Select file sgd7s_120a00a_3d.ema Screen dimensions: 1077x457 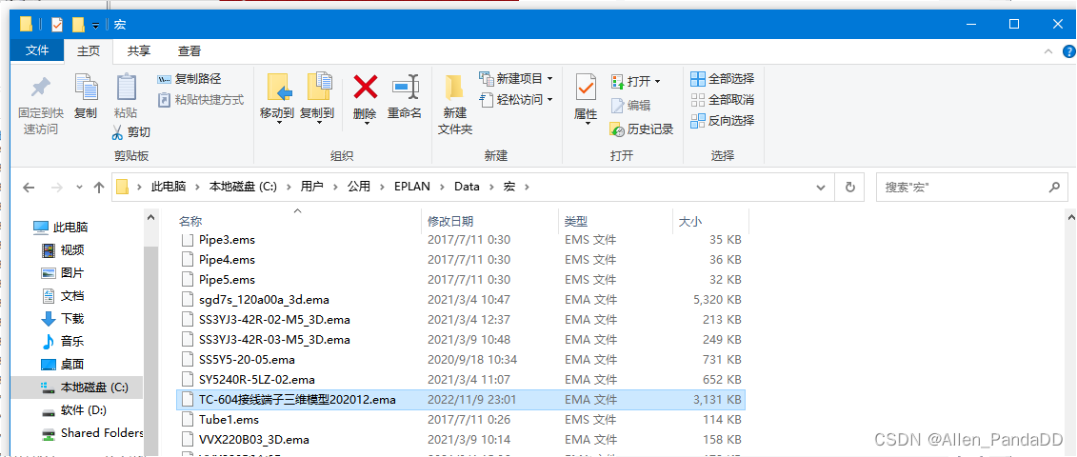461,300
